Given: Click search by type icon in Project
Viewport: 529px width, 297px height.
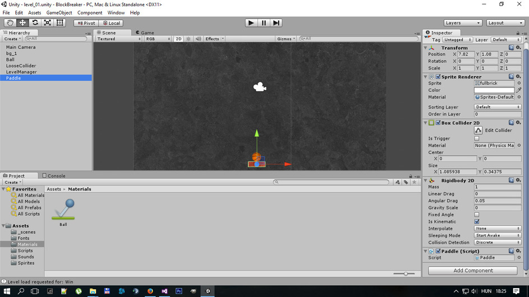Looking at the screenshot, I should click(x=398, y=182).
